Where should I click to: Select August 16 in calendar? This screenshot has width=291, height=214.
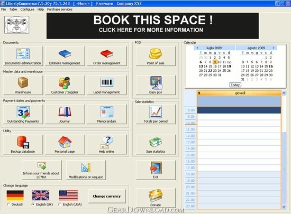tap(271, 66)
